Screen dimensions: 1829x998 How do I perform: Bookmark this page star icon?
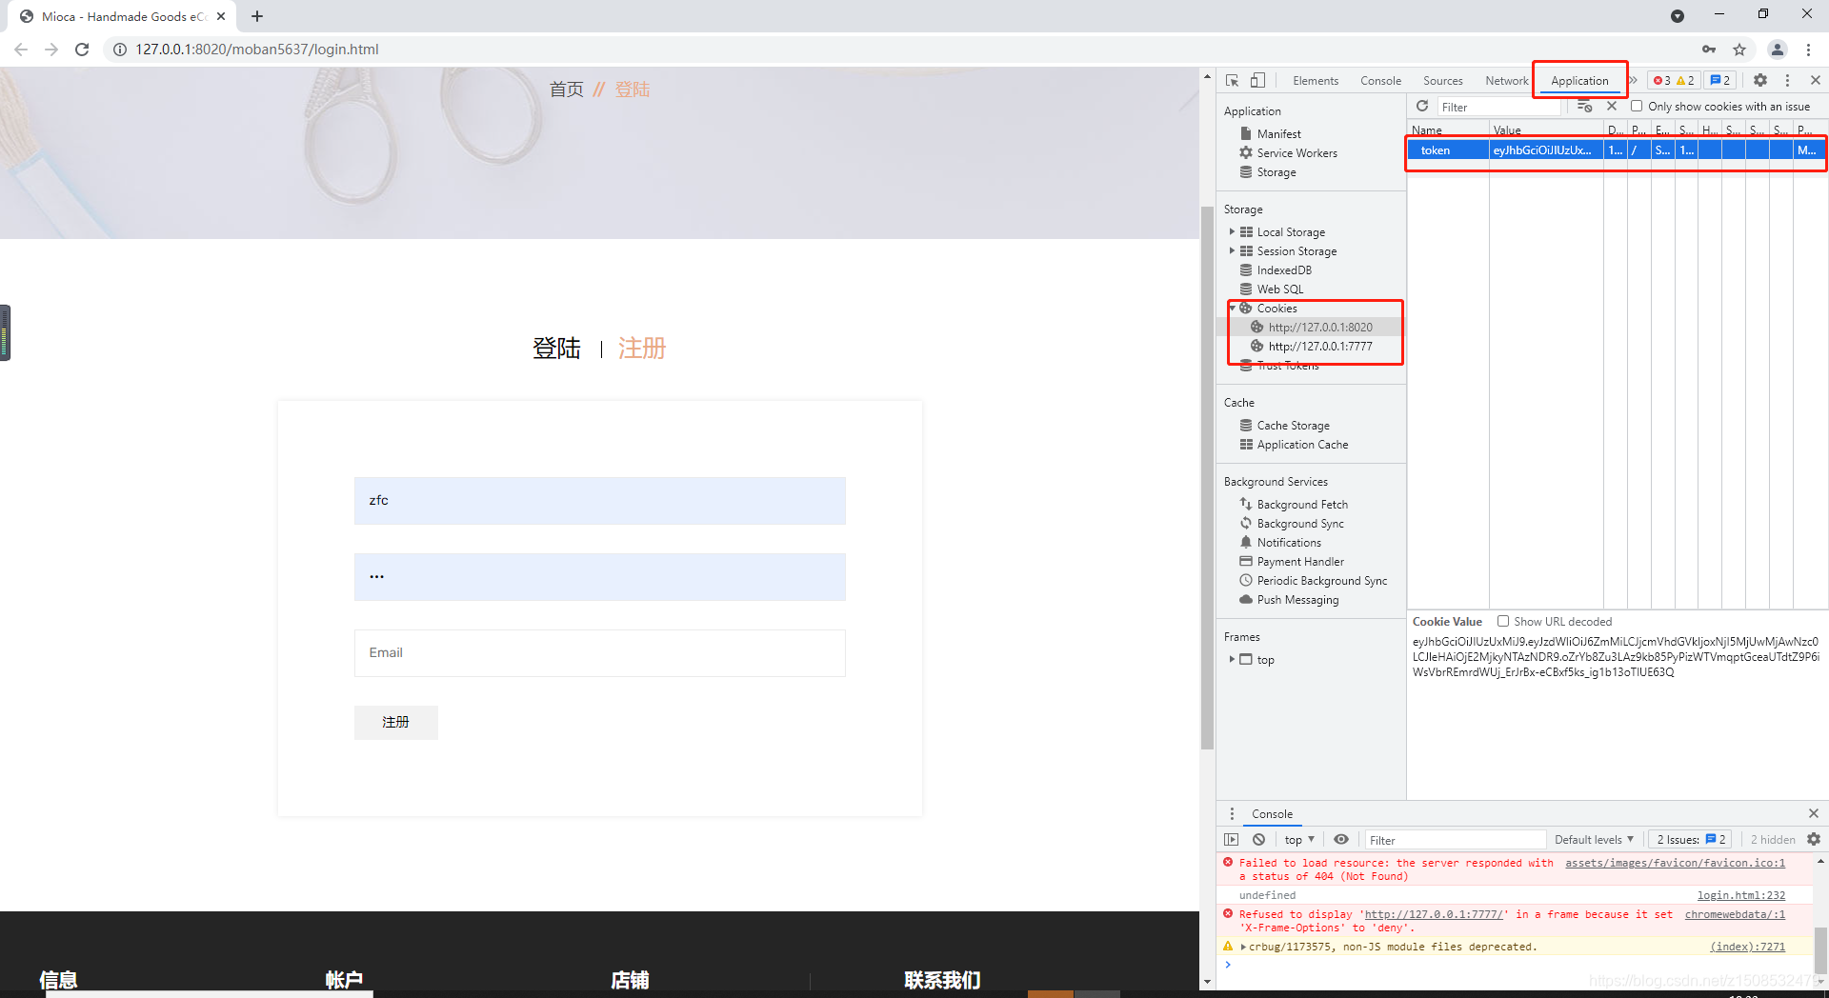[1739, 50]
